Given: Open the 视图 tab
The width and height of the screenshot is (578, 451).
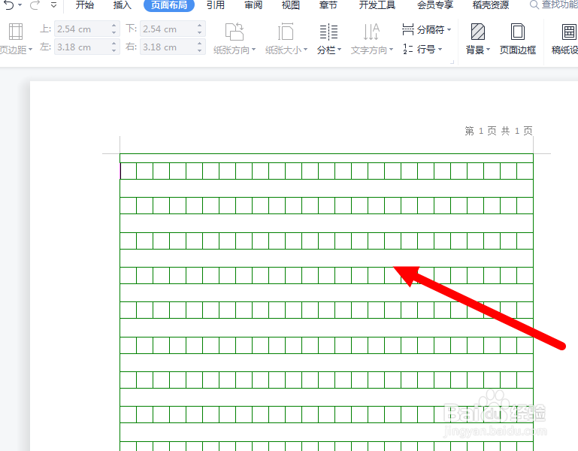Looking at the screenshot, I should [x=290, y=5].
